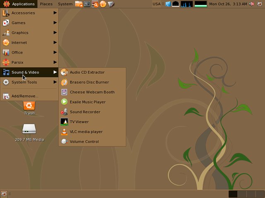Click the TV Viewer penguin icon
The image size is (265, 198).
(64, 122)
